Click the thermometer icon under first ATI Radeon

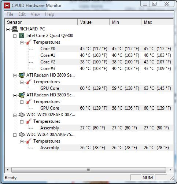pyautogui.click(x=29, y=82)
